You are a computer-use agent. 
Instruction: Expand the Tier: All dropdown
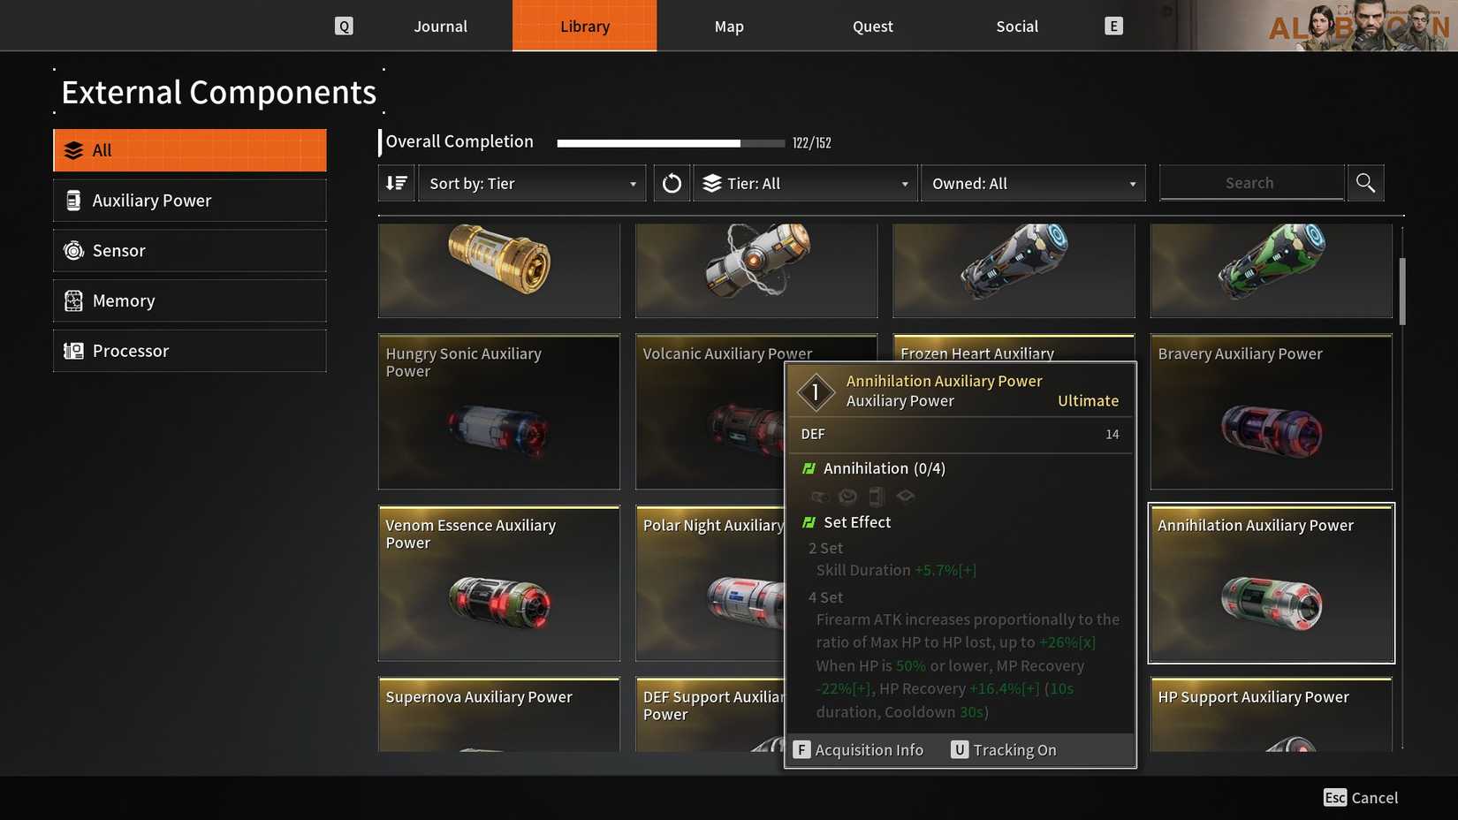[805, 183]
